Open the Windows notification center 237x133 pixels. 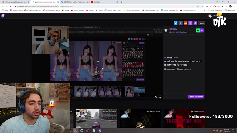(233, 130)
